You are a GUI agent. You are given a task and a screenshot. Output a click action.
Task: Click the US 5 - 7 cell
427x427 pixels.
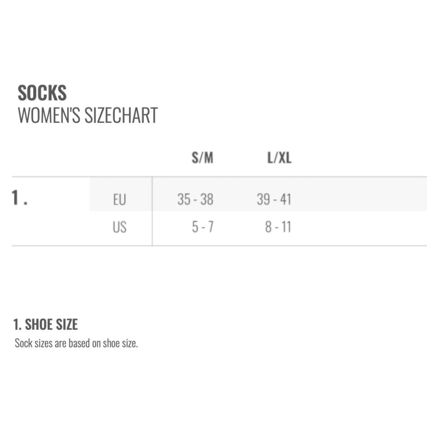(203, 227)
